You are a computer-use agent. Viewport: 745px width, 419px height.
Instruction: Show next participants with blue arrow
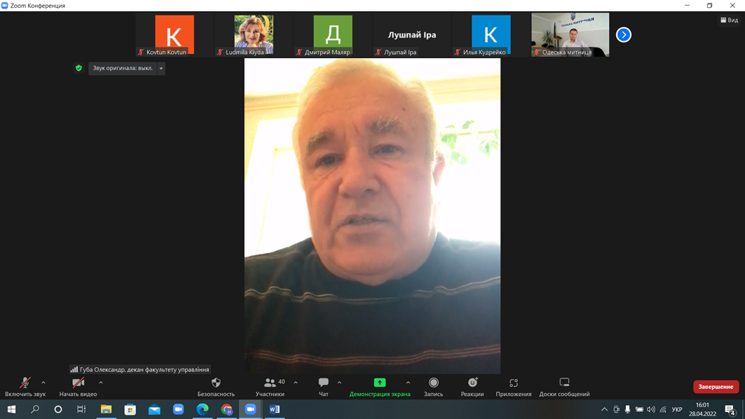[624, 34]
